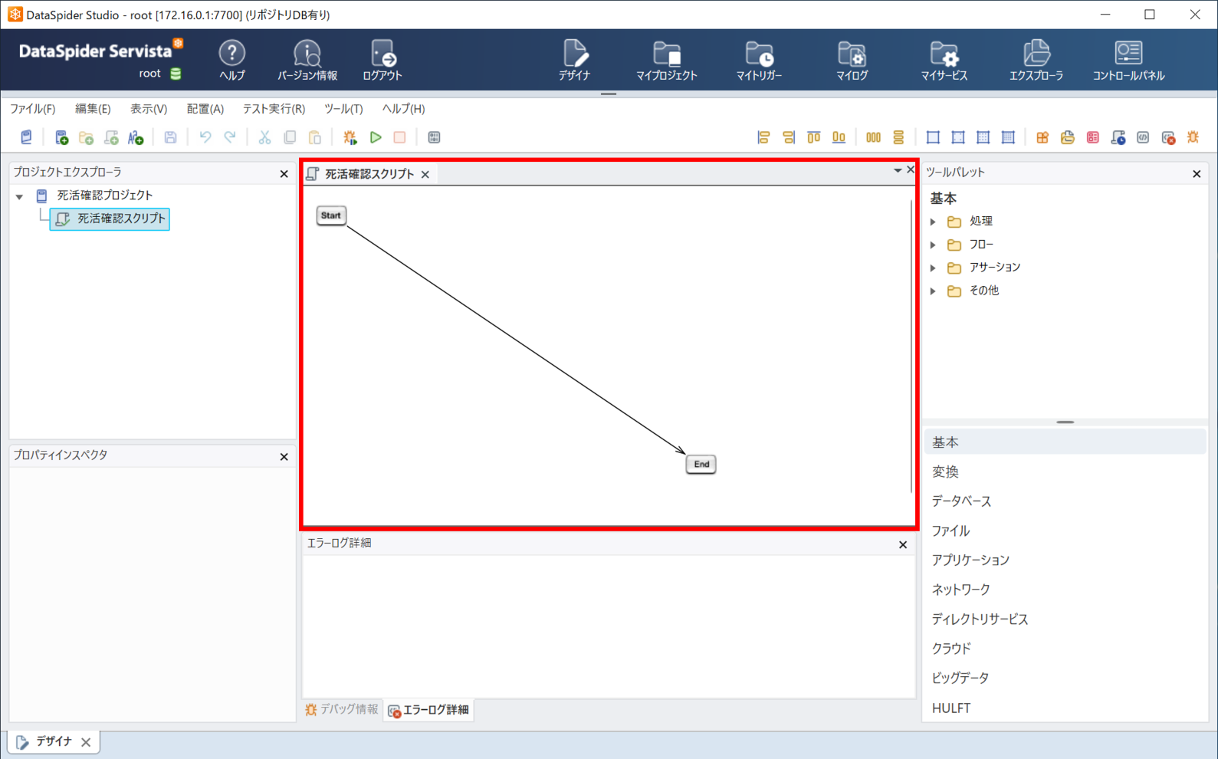Expand the 処理 folder
This screenshot has width=1218, height=759.
click(x=933, y=222)
